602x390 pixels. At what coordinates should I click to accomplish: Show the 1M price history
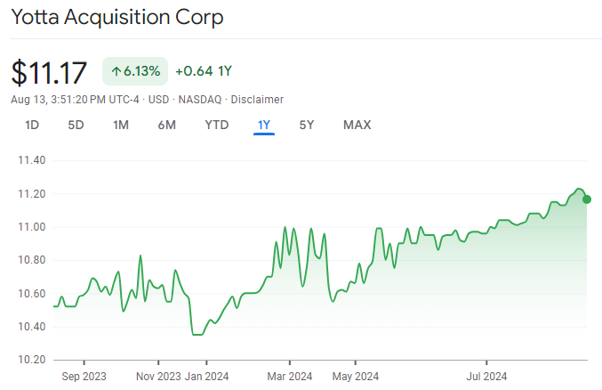pos(121,125)
